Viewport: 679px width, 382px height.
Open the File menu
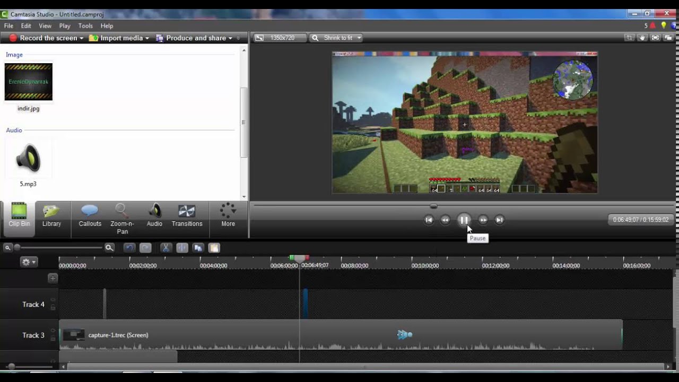pos(8,25)
